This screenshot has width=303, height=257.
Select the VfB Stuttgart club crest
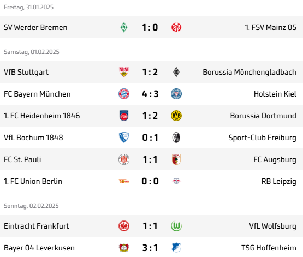(124, 72)
